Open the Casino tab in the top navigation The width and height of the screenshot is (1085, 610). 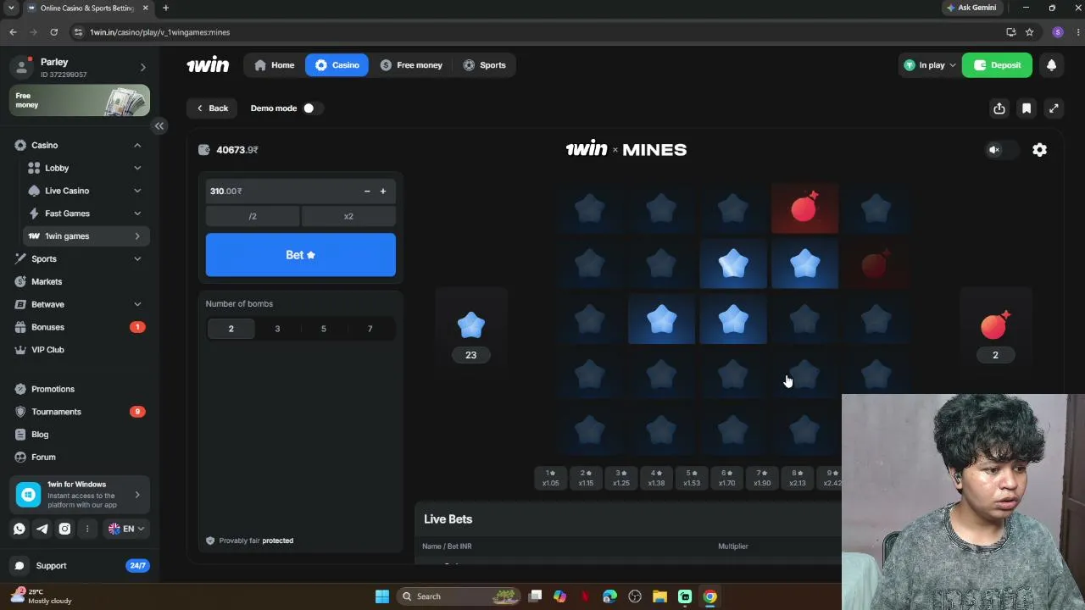[337, 65]
